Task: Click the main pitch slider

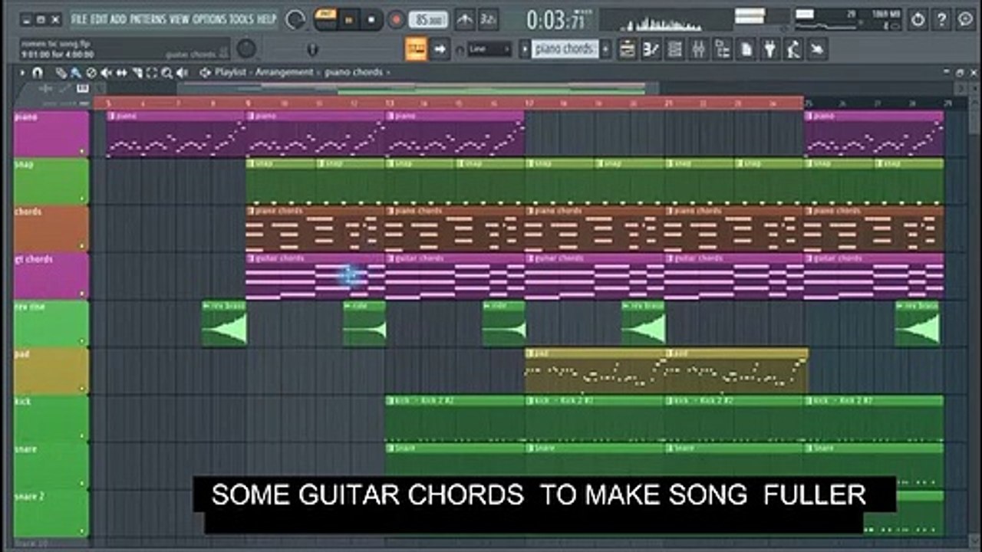Action: pyautogui.click(x=312, y=50)
